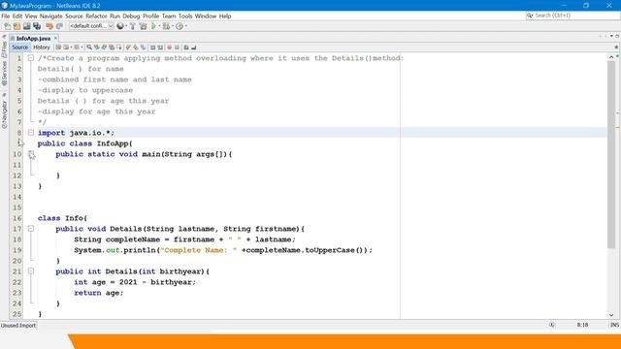Click the New Project toolbar icon

click(17, 26)
